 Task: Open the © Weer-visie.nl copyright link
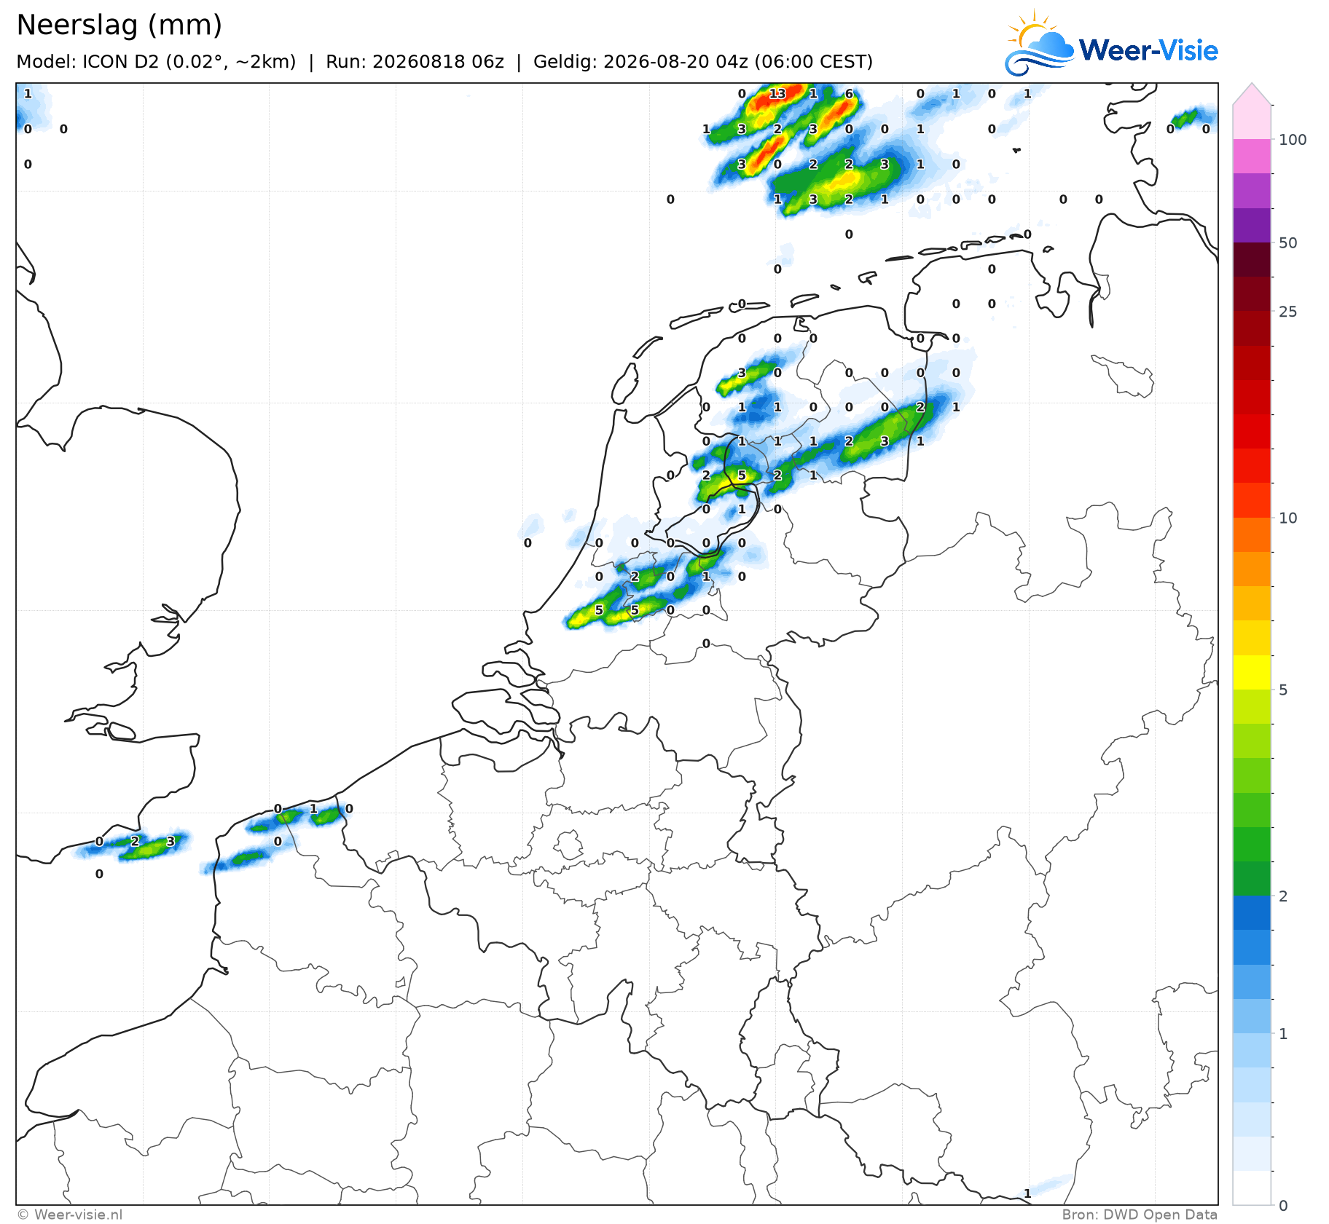(x=70, y=1215)
